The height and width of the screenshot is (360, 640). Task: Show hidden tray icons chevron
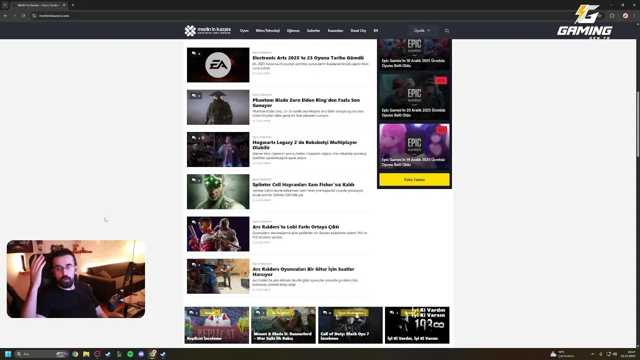click(592, 354)
